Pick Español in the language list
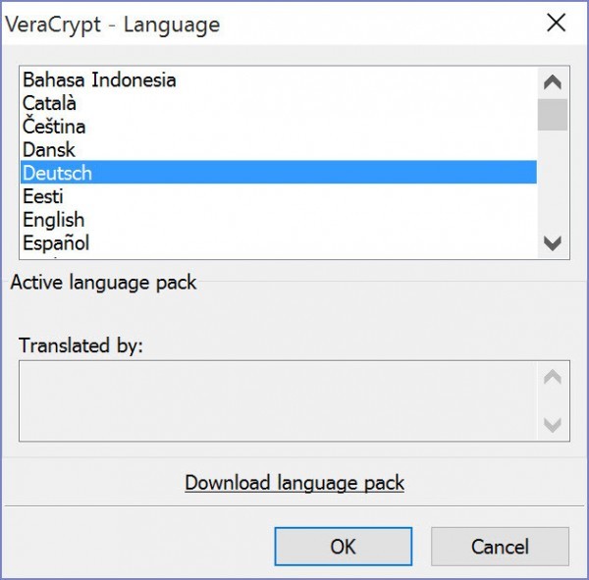 pos(279,242)
